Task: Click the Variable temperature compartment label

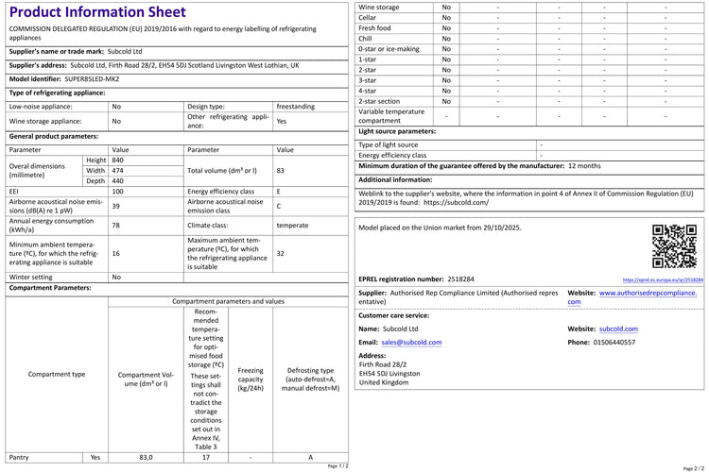Action: pyautogui.click(x=391, y=116)
